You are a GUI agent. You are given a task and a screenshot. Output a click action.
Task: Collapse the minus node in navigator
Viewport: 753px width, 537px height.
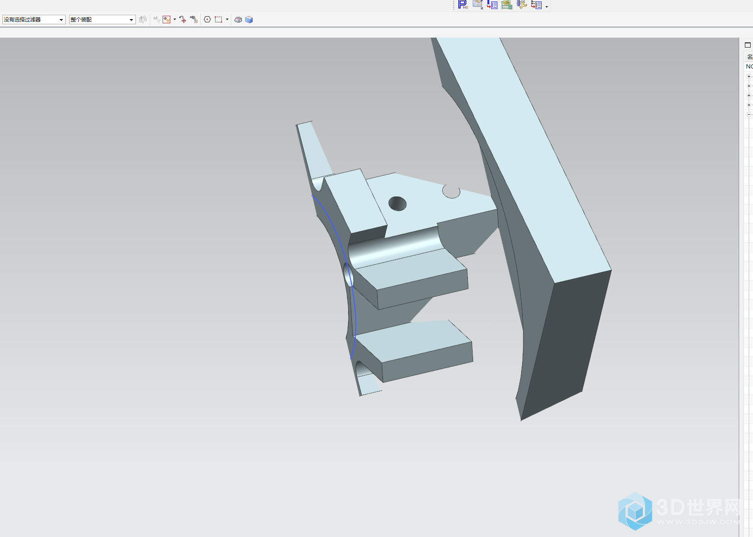[749, 114]
